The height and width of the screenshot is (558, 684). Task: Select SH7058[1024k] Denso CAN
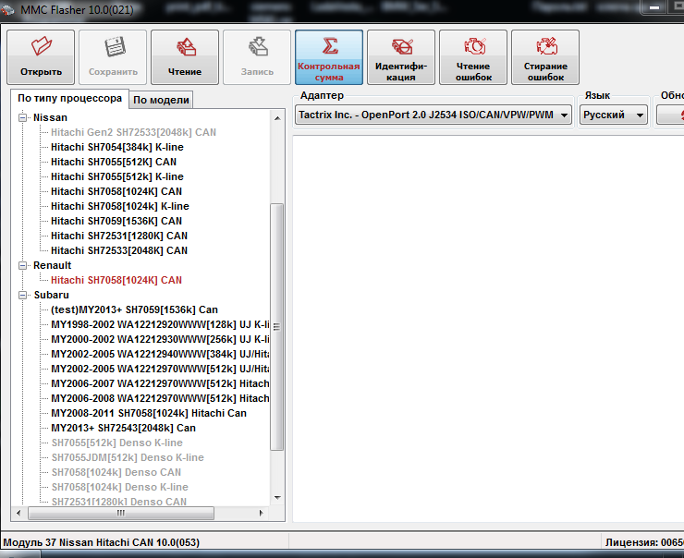116,473
